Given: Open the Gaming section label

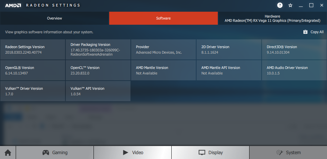Looking at the screenshot, I should click(x=60, y=152).
